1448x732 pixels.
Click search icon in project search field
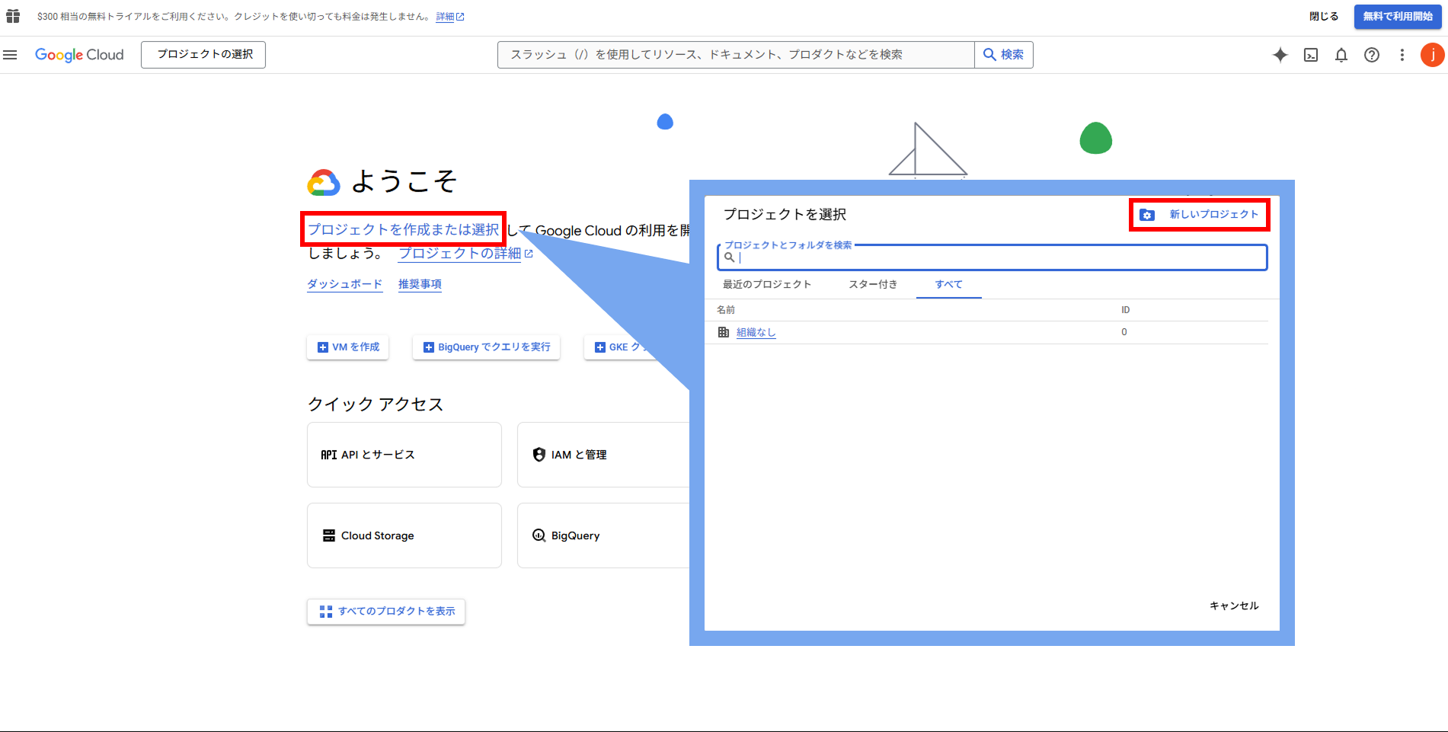click(x=729, y=257)
